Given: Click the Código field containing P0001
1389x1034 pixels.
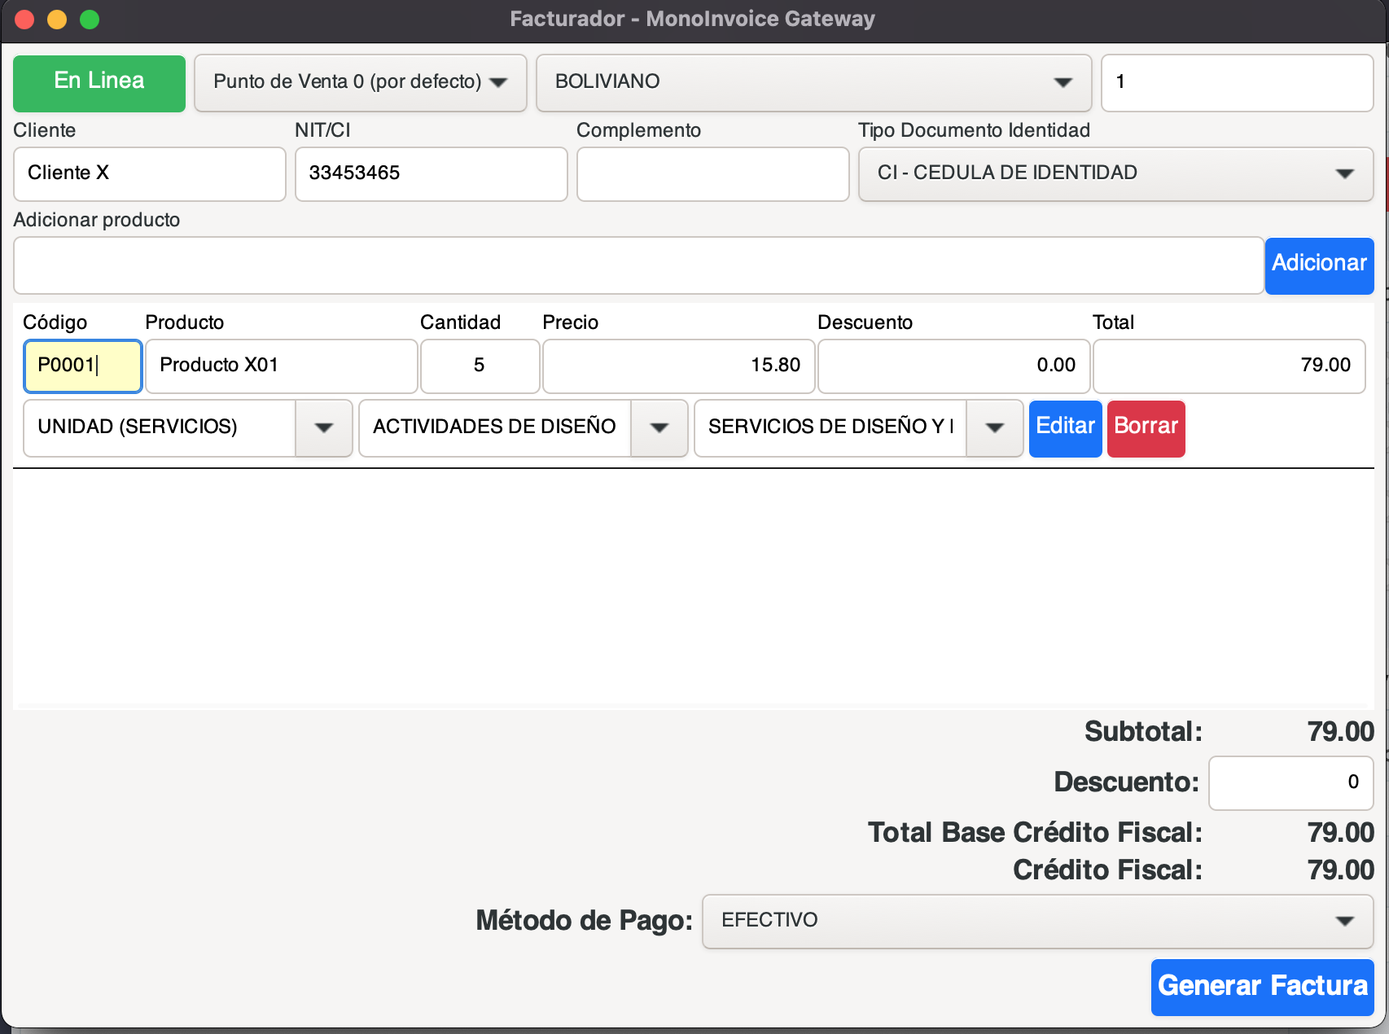Looking at the screenshot, I should click(83, 366).
